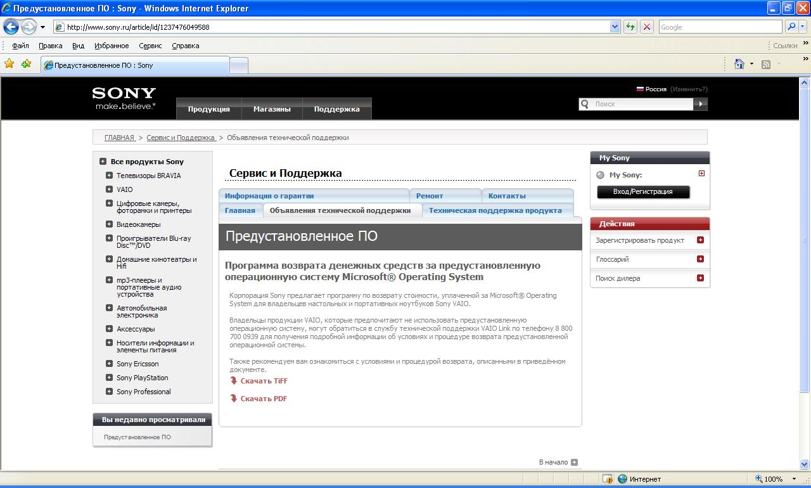811x488 pixels.
Task: Select the Предустановленное ПО : Sony tab
Action: [x=134, y=65]
